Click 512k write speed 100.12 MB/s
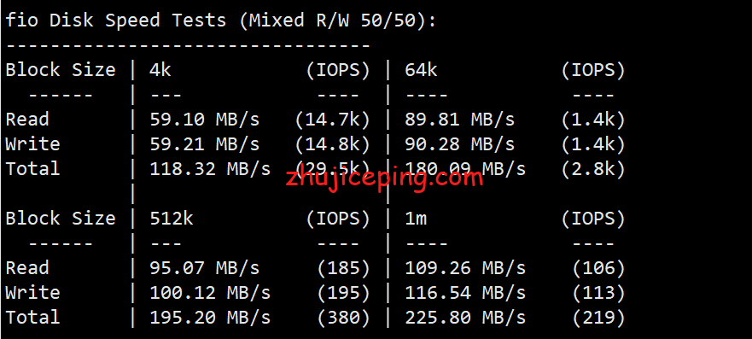 point(210,293)
